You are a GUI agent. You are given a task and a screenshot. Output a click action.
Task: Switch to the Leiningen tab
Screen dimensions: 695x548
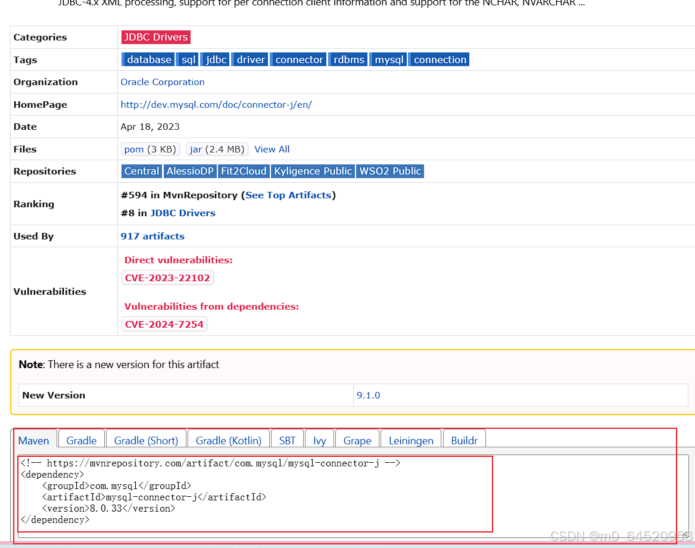pyautogui.click(x=411, y=441)
